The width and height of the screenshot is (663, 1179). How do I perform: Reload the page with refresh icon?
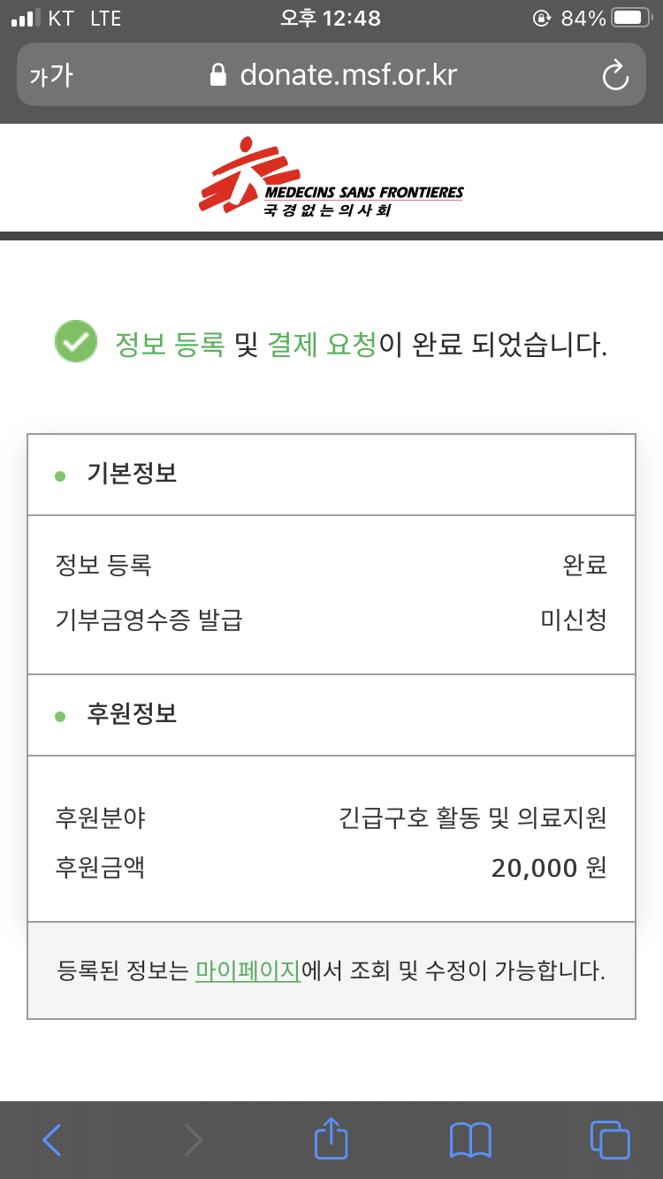click(614, 76)
